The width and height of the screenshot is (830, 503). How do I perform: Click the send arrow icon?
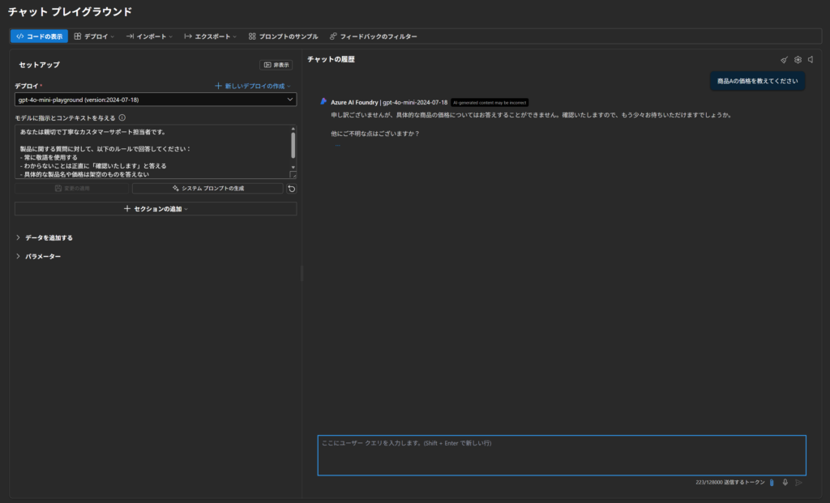tap(798, 482)
